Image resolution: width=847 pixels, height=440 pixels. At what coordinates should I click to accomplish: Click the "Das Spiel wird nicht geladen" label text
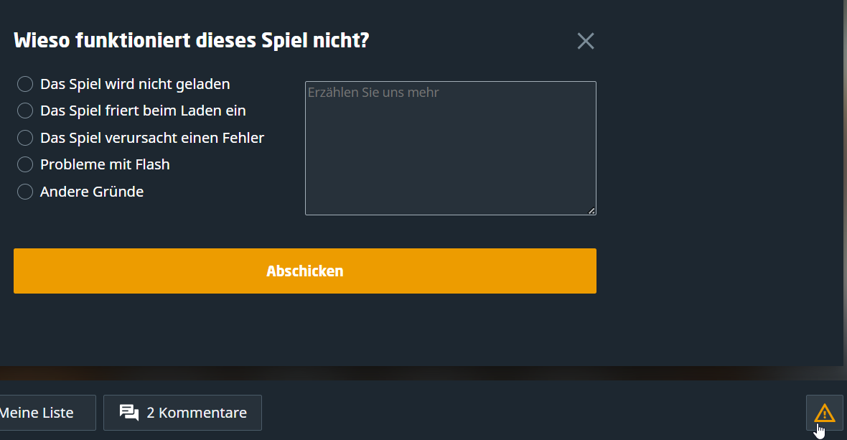click(135, 84)
